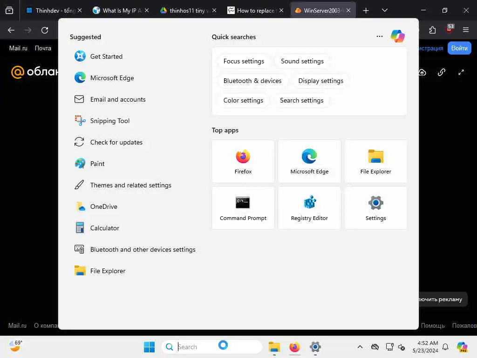Launch Snipping Tool
This screenshot has height=358, width=477.
pos(102,121)
